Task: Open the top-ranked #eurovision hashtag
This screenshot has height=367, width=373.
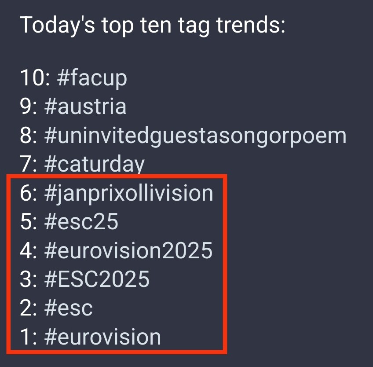Action: point(102,337)
